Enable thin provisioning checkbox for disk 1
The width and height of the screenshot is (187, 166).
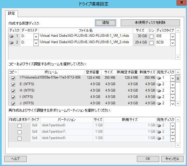tap(151, 37)
